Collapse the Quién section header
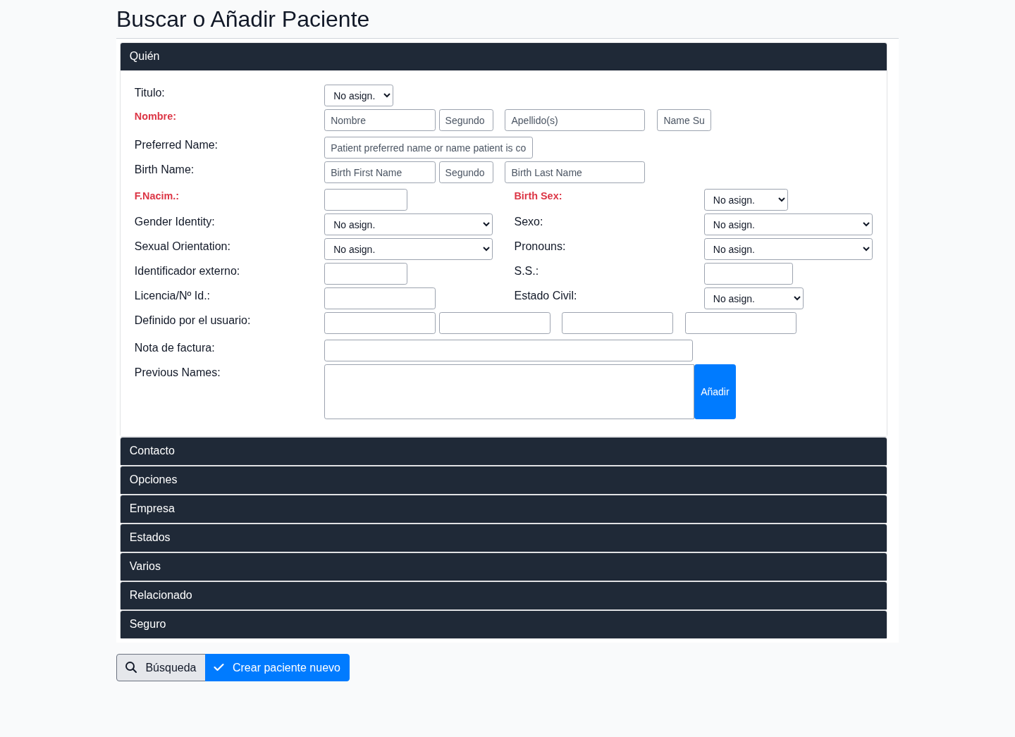Viewport: 1015px width, 737px height. click(503, 56)
